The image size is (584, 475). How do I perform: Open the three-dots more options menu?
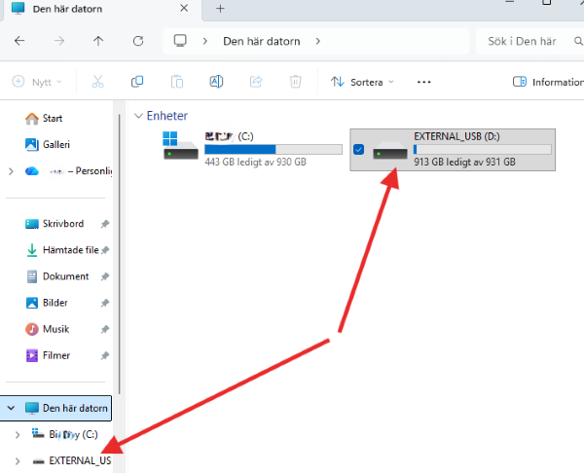pos(423,82)
